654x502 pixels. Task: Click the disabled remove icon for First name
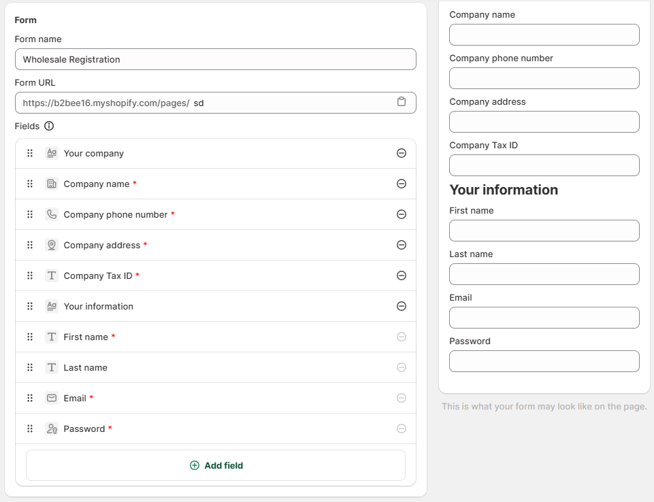[402, 337]
